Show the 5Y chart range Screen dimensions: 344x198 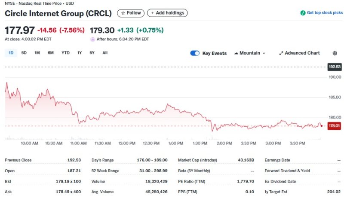point(92,53)
